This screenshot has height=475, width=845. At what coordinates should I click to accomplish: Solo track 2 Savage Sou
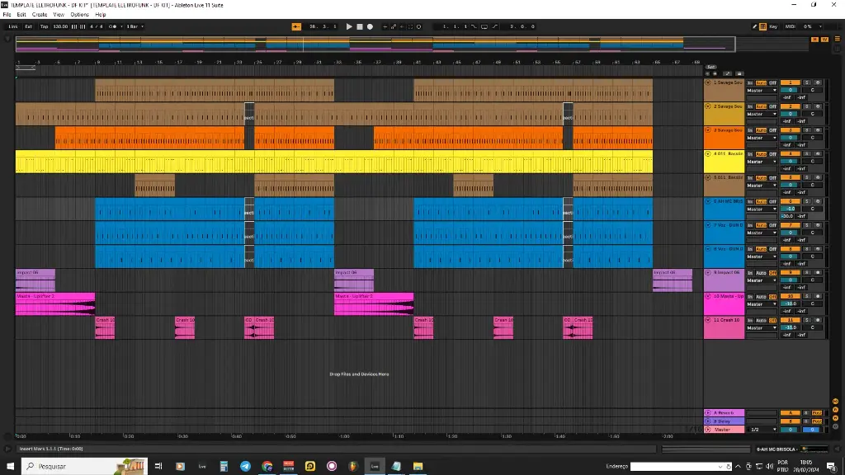coord(807,106)
